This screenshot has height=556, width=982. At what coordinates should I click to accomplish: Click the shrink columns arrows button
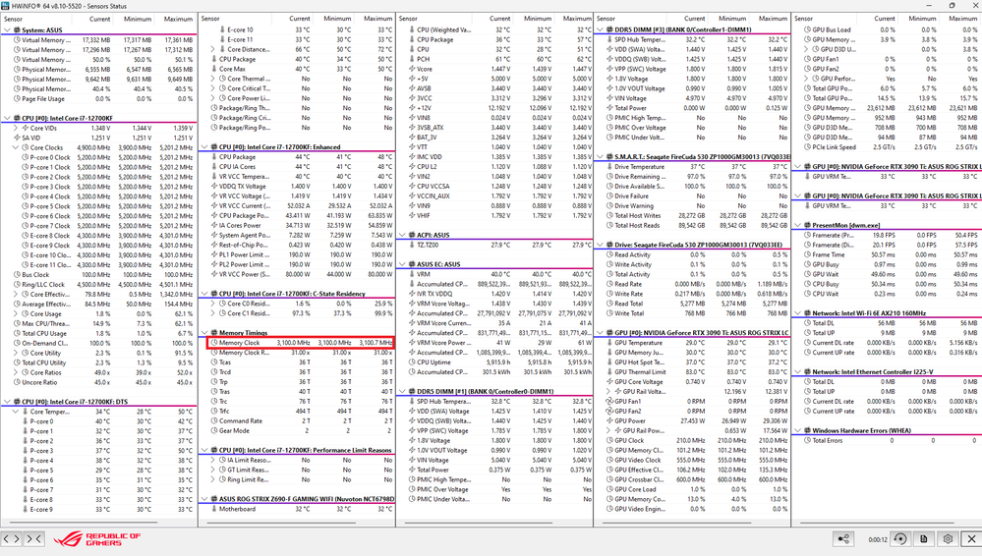pyautogui.click(x=33, y=538)
